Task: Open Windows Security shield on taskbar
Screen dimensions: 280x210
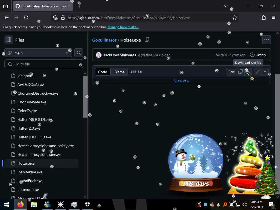Action: pyautogui.click(x=87, y=205)
